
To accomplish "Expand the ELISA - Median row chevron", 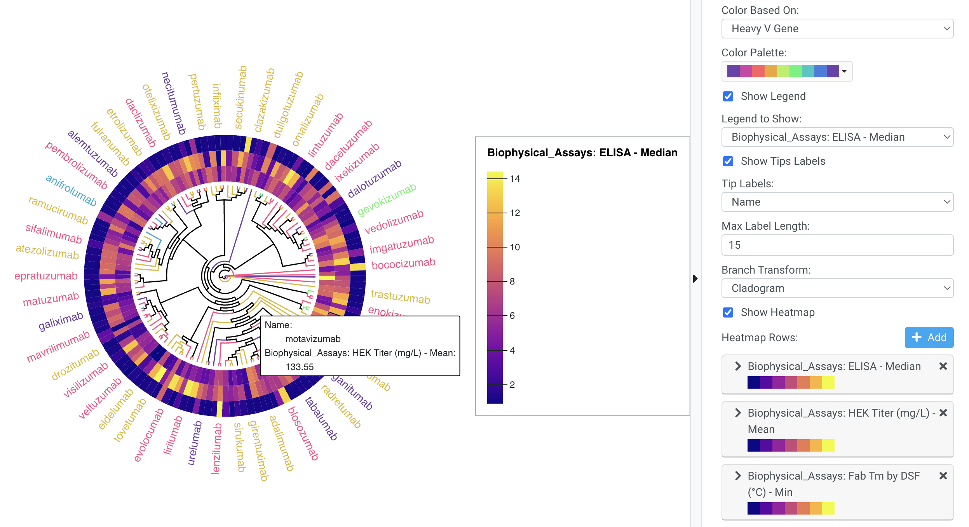I will [x=737, y=366].
